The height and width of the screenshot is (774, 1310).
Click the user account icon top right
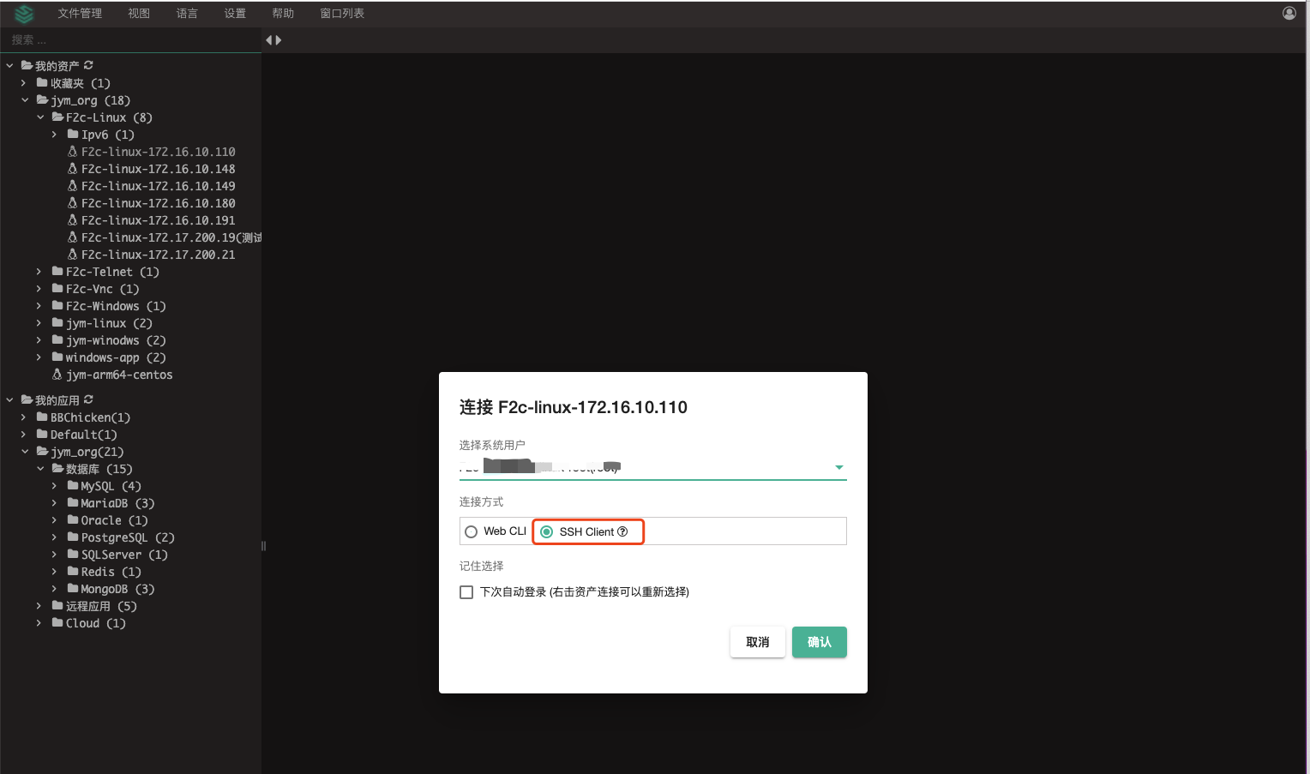(1288, 13)
